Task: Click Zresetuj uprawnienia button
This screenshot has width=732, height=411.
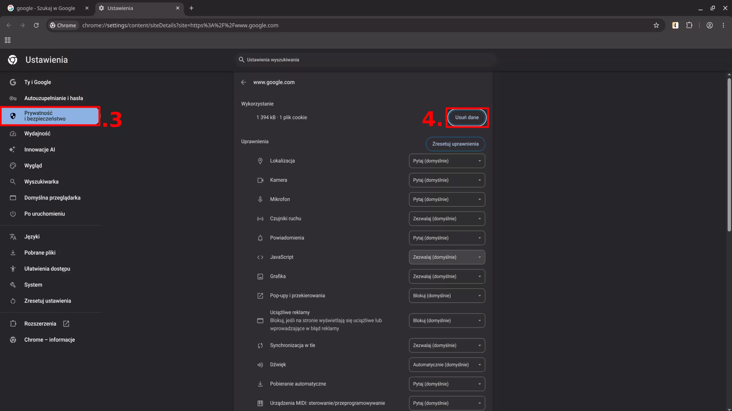Action: tap(455, 144)
